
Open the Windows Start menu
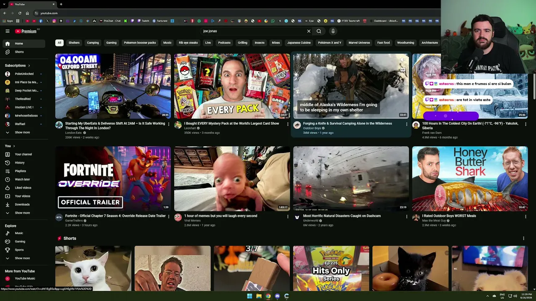(x=250, y=296)
